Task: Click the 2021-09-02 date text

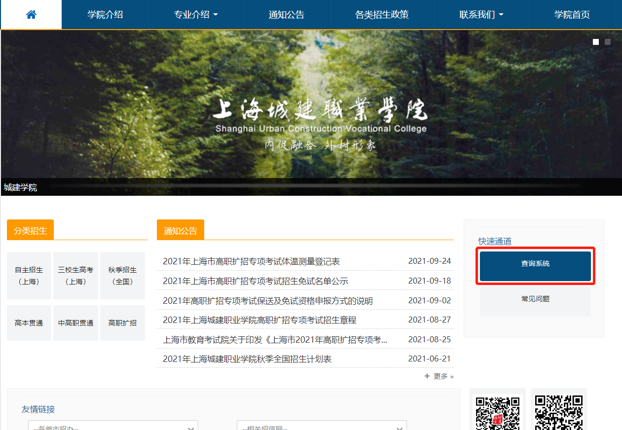Action: [x=430, y=300]
